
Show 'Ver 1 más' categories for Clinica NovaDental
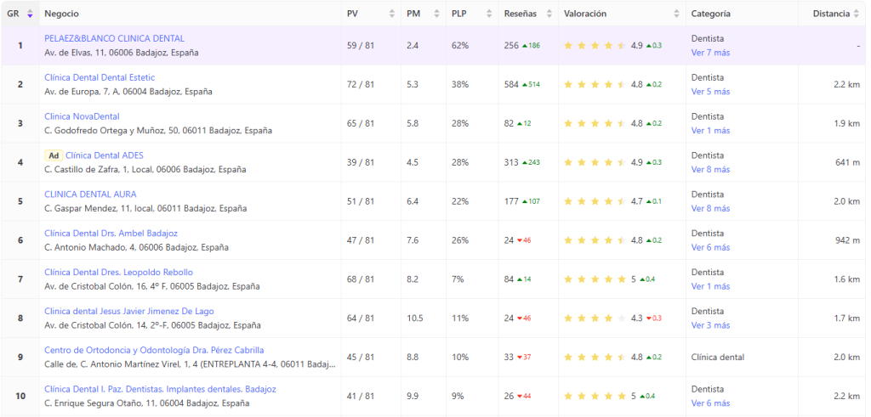coord(710,131)
